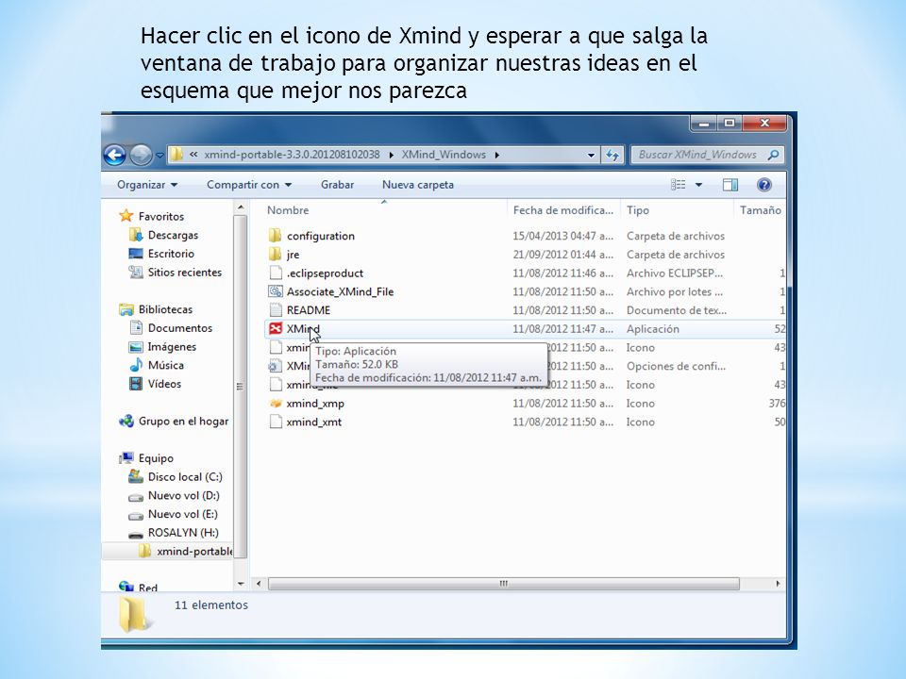Sort by the Tipo column header
Screen dimensions: 906x679
638,210
